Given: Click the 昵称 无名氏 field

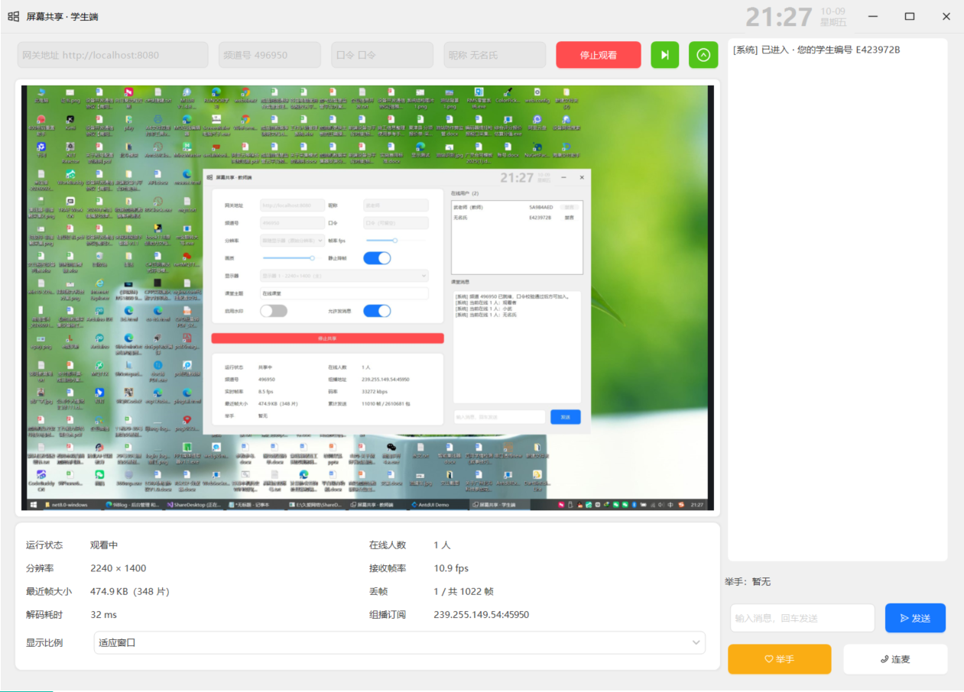Looking at the screenshot, I should click(495, 55).
